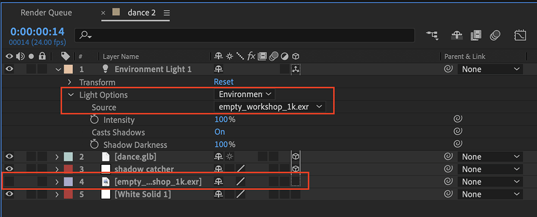The image size is (537, 217).
Task: Enable Frame Blending for all layers
Action: click(x=476, y=35)
